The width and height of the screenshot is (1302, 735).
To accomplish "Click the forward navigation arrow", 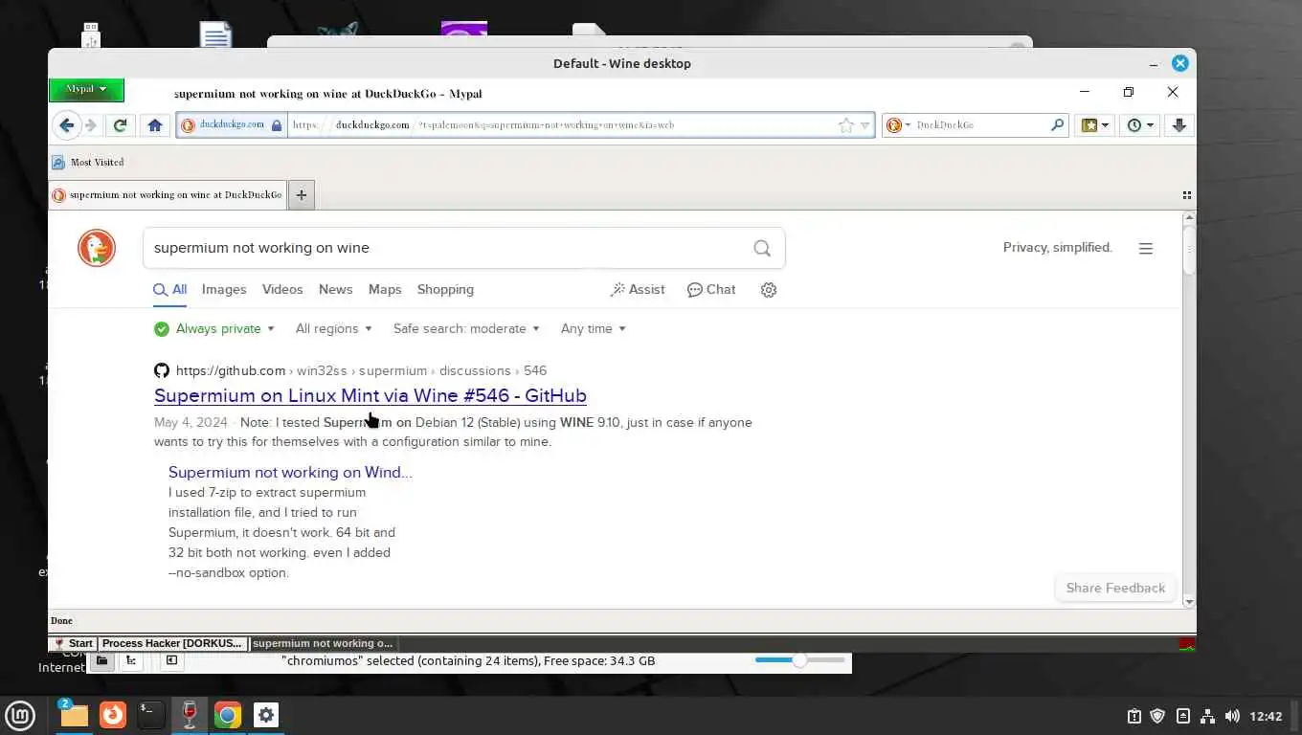I will coord(91,125).
